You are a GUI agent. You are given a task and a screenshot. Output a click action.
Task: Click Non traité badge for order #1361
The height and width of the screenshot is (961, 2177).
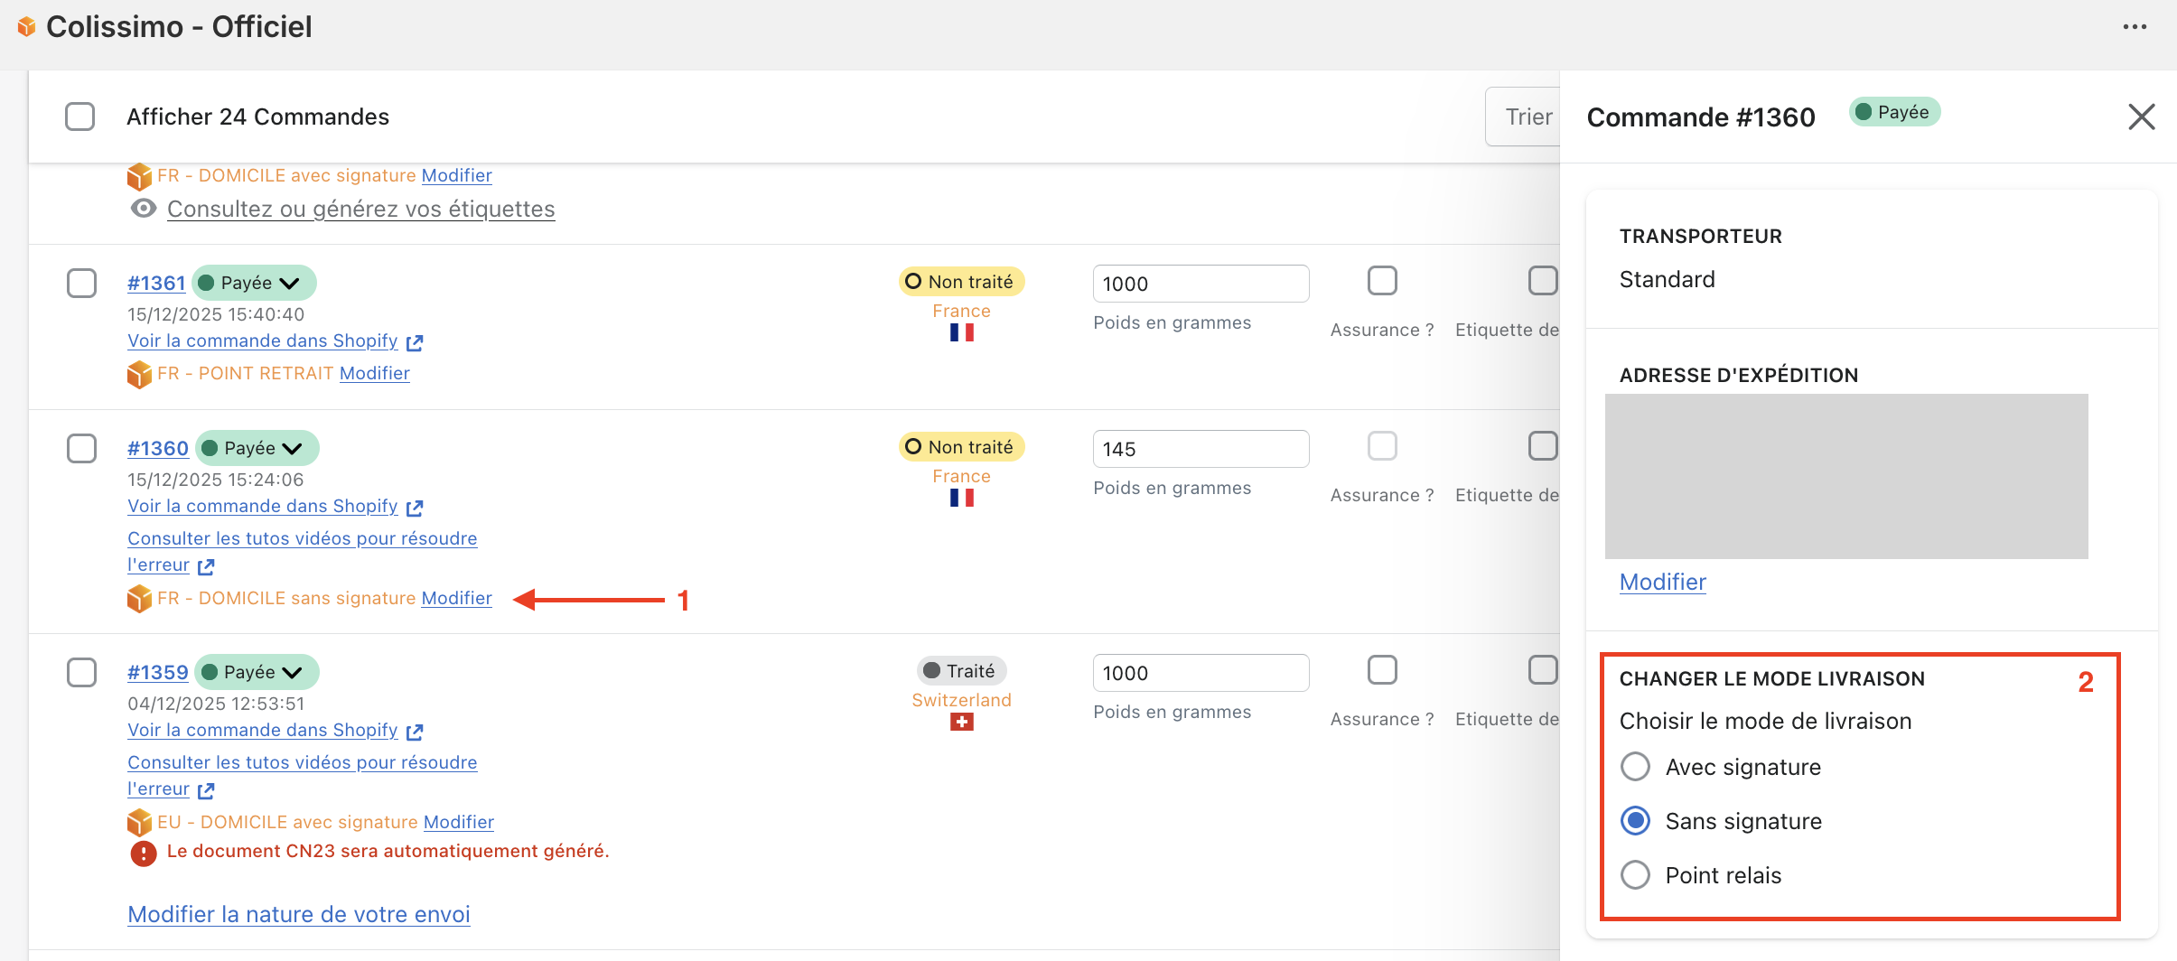click(961, 282)
